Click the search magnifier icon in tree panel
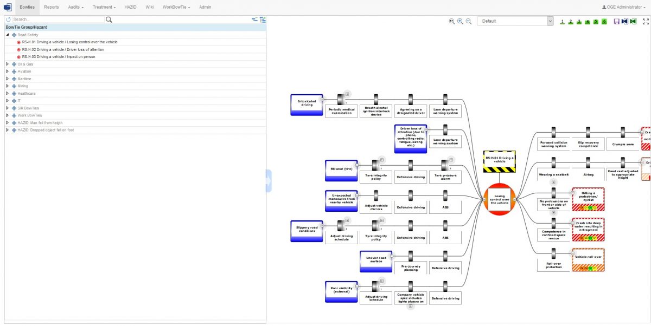Screen dimensions: 651x326 click(x=108, y=19)
